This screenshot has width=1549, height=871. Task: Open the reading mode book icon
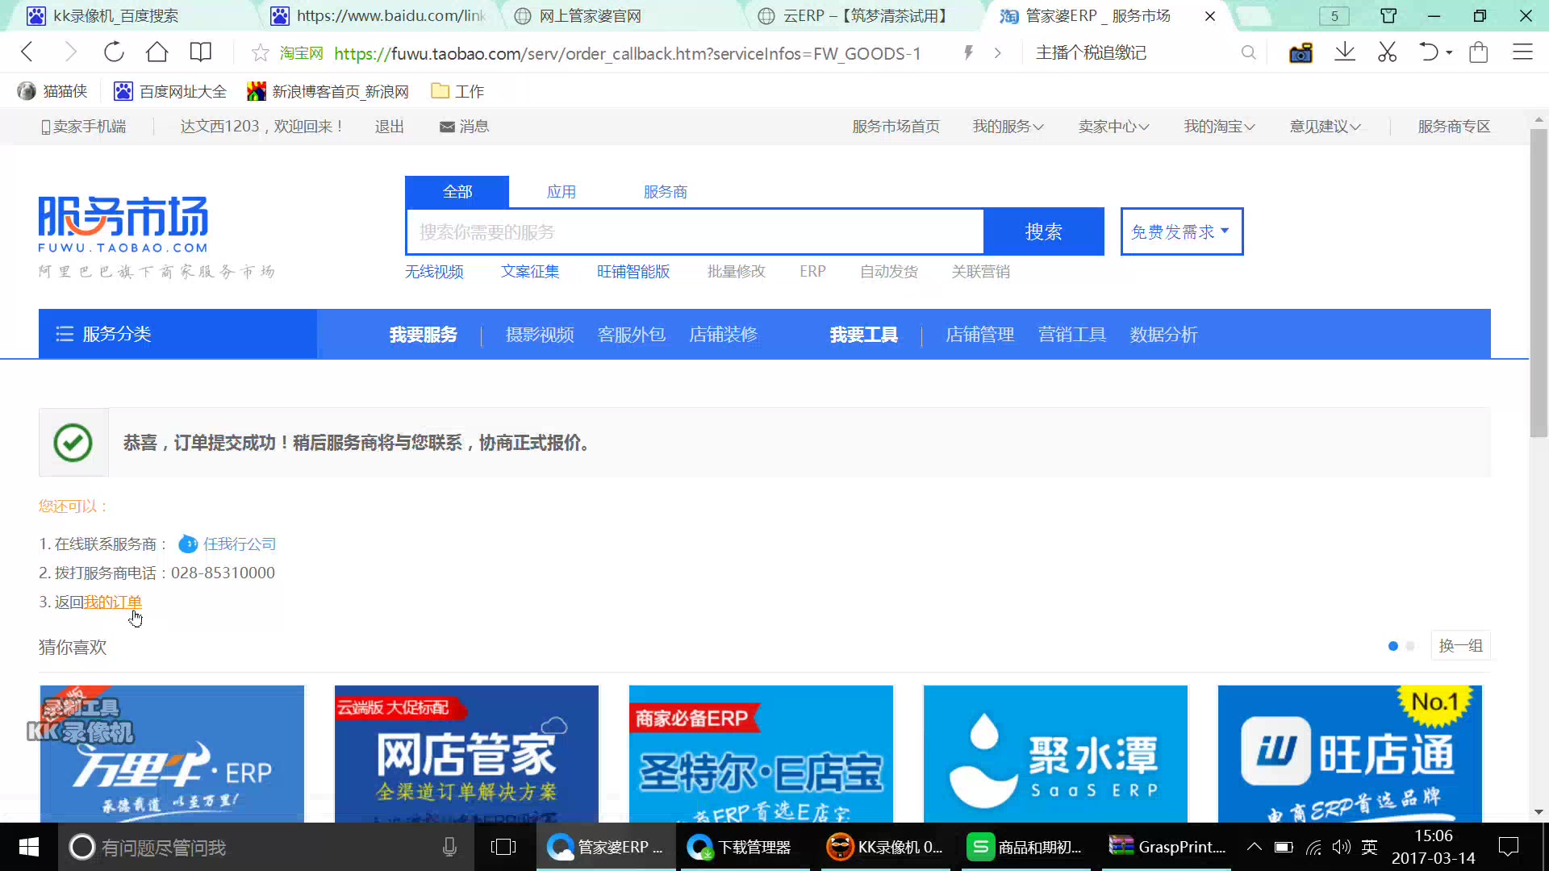point(201,52)
